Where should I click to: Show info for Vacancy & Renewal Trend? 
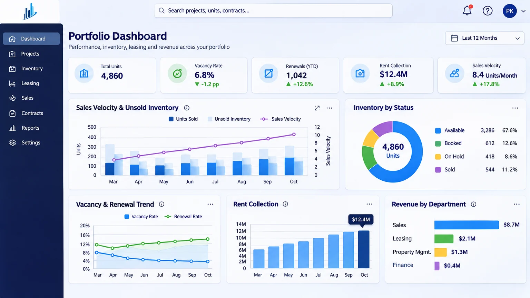(161, 204)
